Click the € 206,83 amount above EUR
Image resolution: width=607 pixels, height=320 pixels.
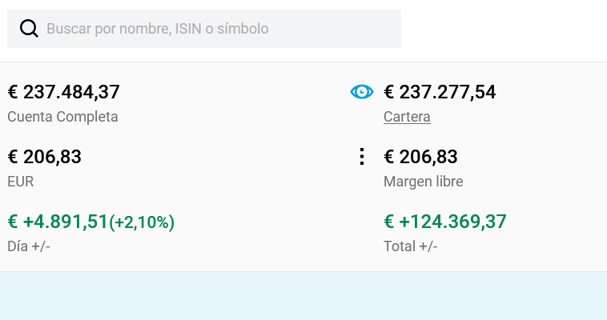coord(44,157)
